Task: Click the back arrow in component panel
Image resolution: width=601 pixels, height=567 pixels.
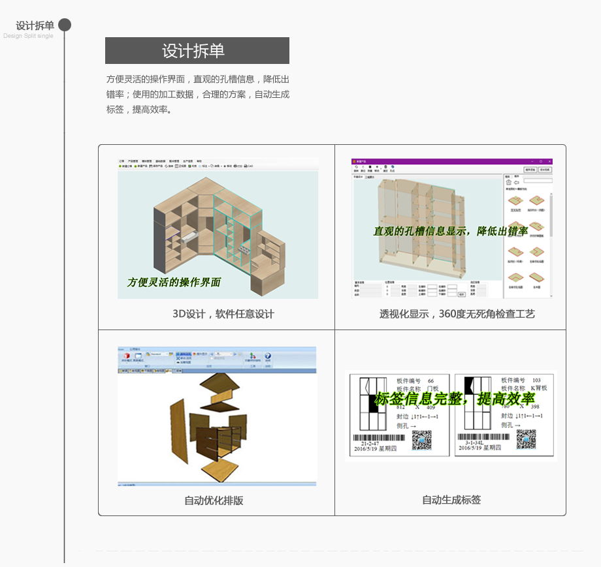Action: click(517, 182)
